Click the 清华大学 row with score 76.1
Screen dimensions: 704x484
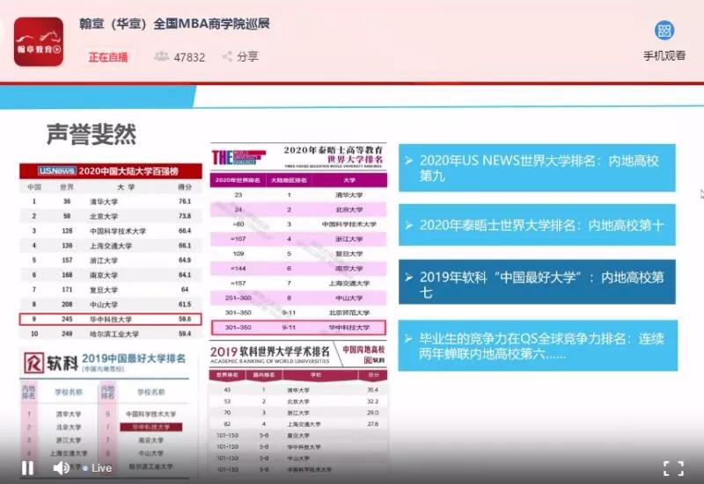[111, 202]
